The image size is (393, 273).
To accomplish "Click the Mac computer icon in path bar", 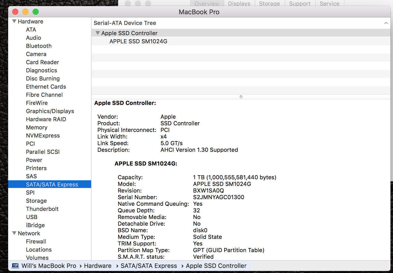I will [15, 266].
